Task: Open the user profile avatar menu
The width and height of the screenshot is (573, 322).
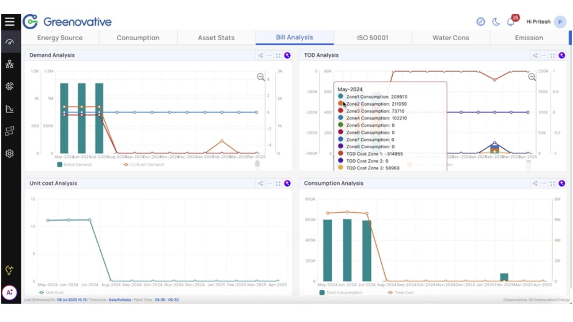Action: [x=560, y=22]
